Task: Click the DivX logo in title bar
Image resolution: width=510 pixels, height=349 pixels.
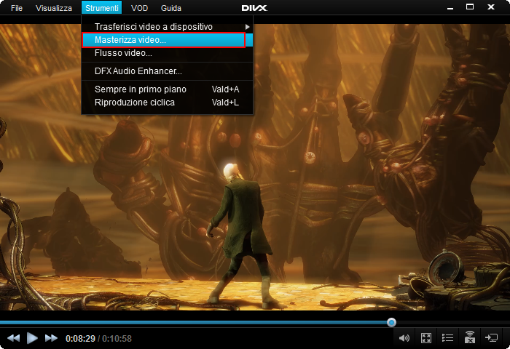Action: pyautogui.click(x=254, y=8)
